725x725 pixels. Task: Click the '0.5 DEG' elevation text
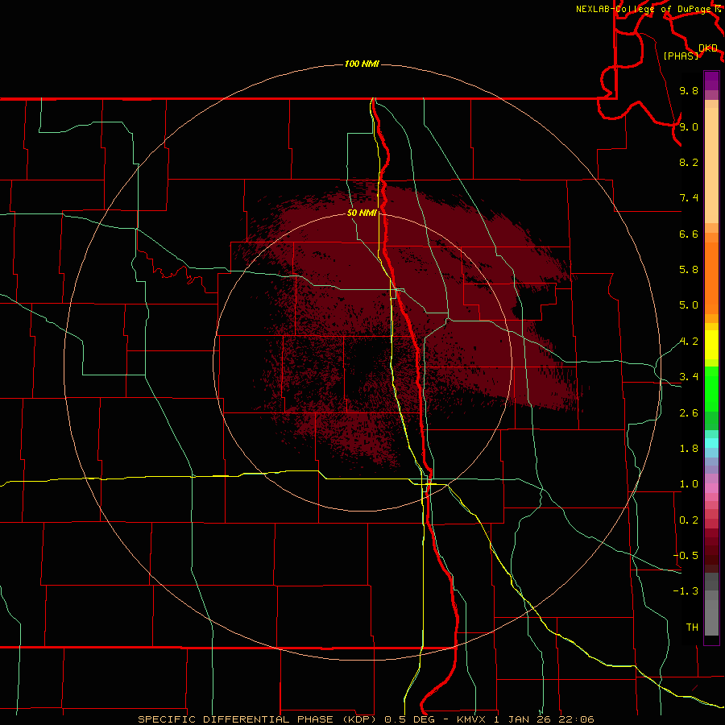410,719
